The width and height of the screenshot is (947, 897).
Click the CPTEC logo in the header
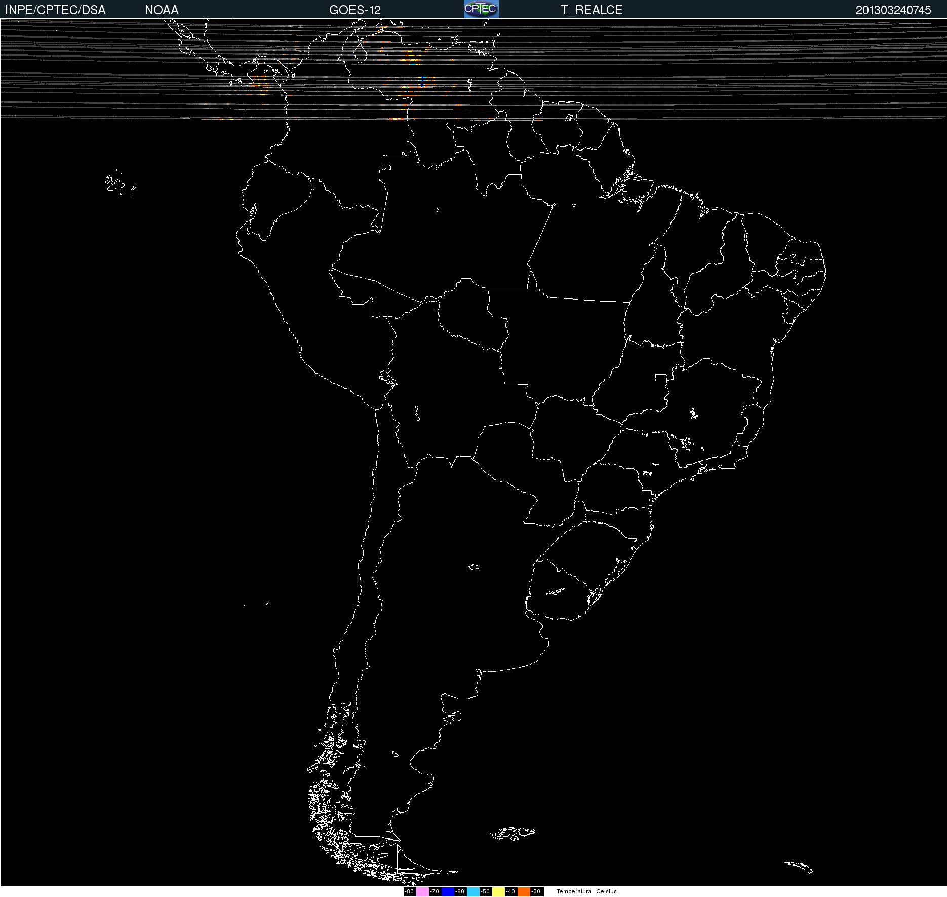[x=481, y=9]
